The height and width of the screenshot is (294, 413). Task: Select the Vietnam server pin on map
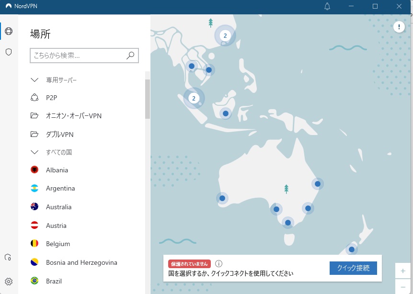(209, 70)
